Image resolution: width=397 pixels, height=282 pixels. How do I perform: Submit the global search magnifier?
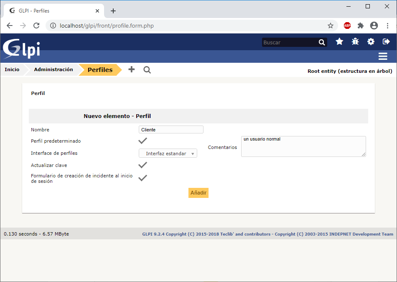[x=321, y=42]
